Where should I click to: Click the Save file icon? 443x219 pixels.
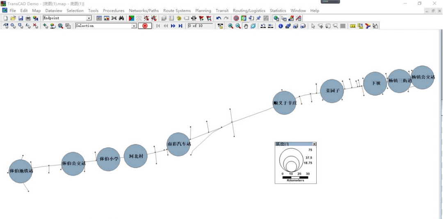point(21,18)
